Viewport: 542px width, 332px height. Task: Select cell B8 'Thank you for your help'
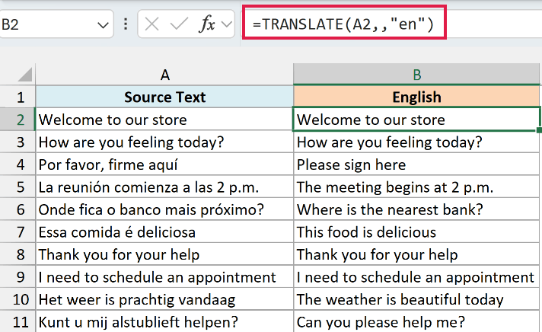coord(416,254)
